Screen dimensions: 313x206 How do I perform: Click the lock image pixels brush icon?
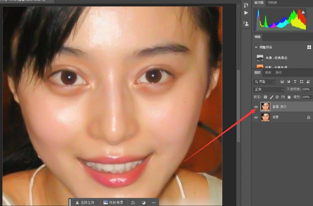click(271, 97)
